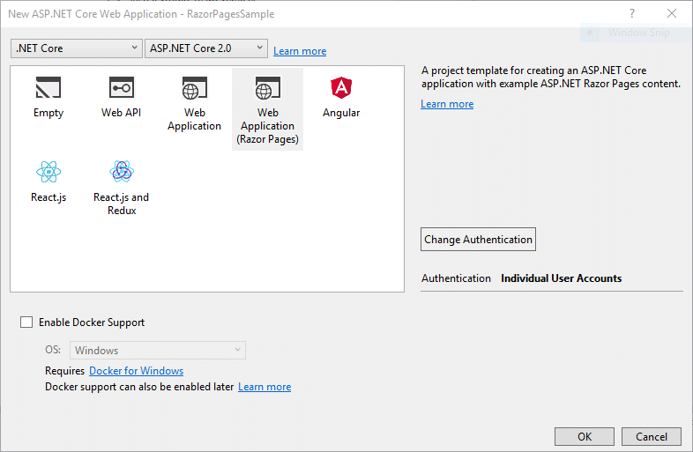Viewport: 693px width, 452px height.
Task: Expand the ASP.NET Core 2.0 version dropdown
Action: pyautogui.click(x=206, y=48)
